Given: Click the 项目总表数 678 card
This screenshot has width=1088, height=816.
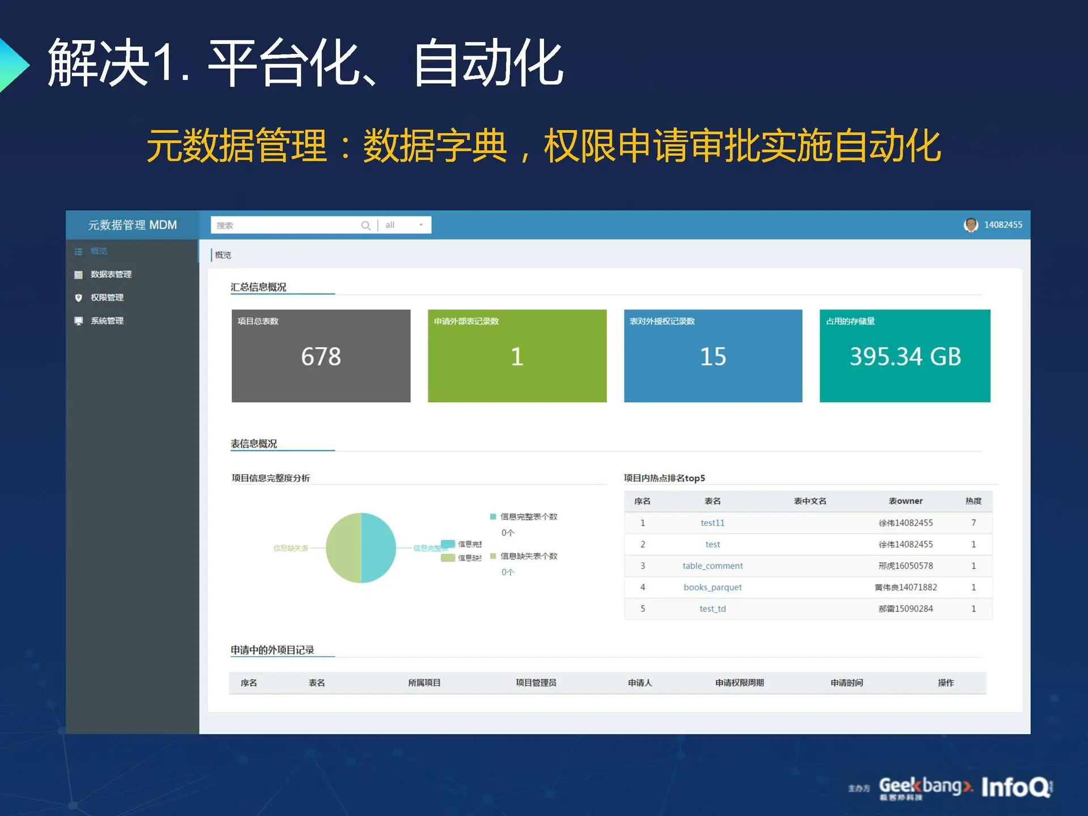Looking at the screenshot, I should pyautogui.click(x=321, y=356).
